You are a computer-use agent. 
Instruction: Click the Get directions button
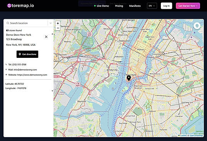27,54
